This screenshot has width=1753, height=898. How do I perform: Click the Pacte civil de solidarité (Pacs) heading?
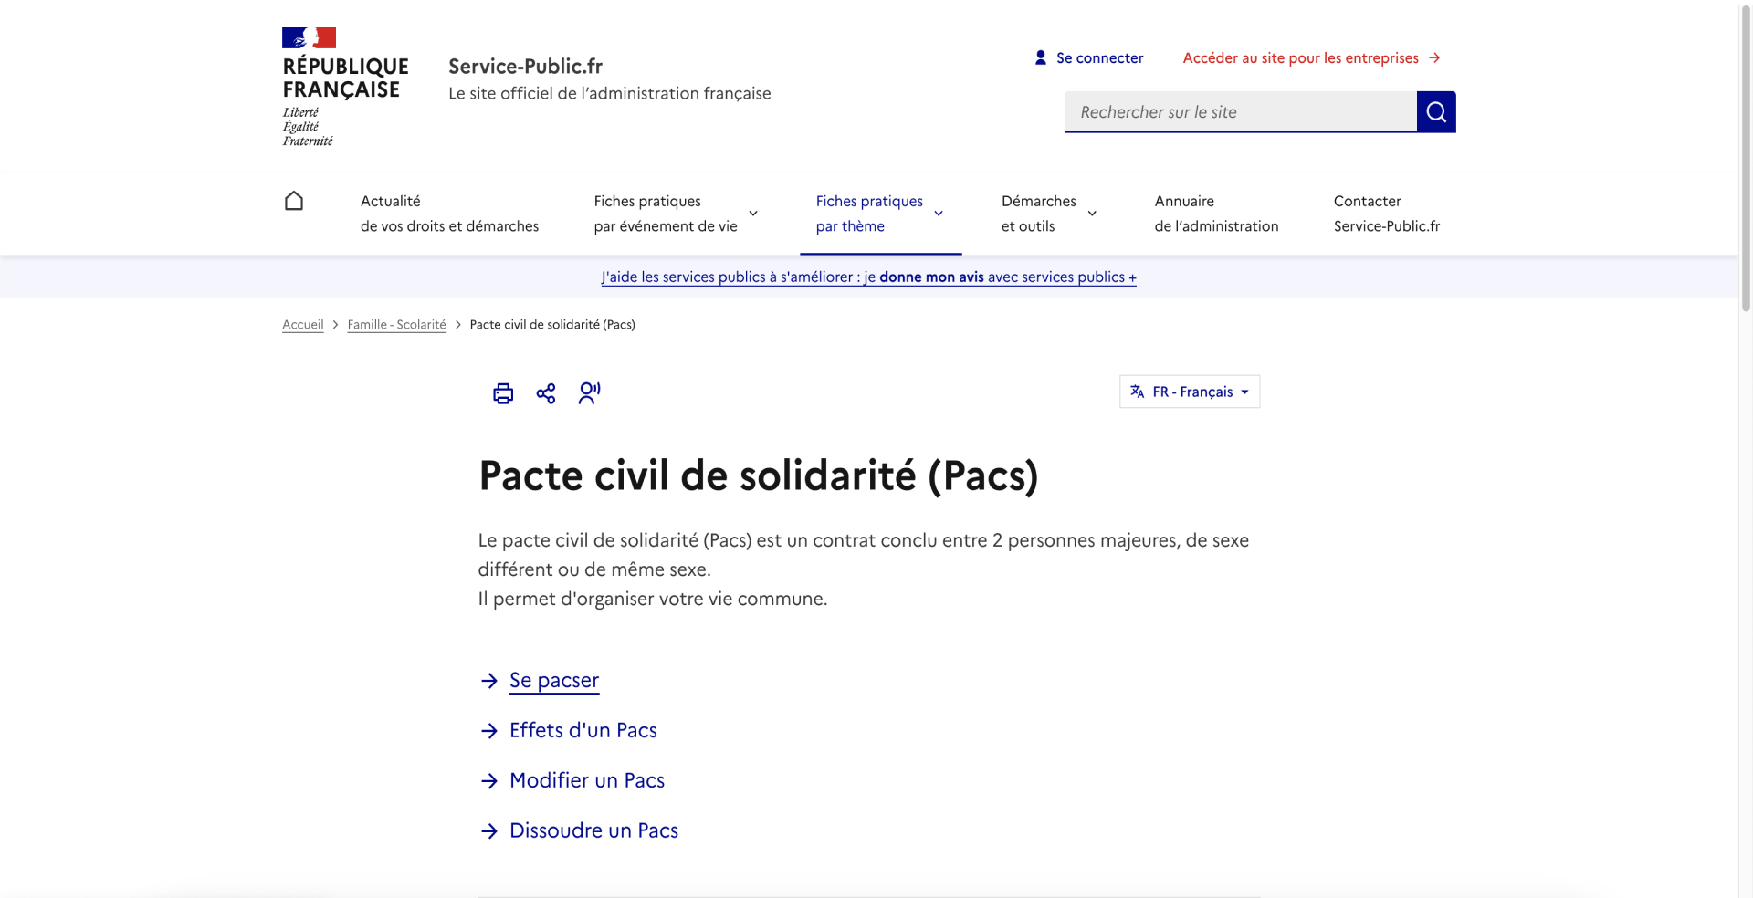[758, 475]
